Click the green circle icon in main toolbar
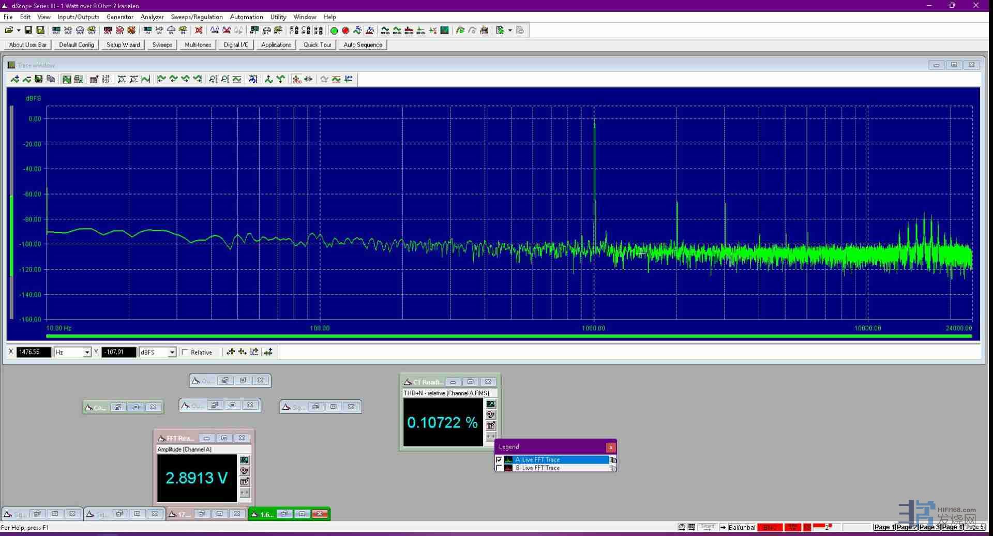Screen dimensions: 993x536 point(334,31)
